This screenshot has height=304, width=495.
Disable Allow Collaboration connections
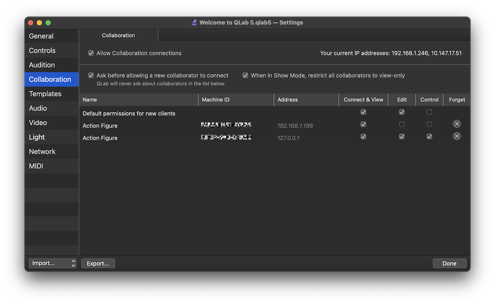(91, 53)
